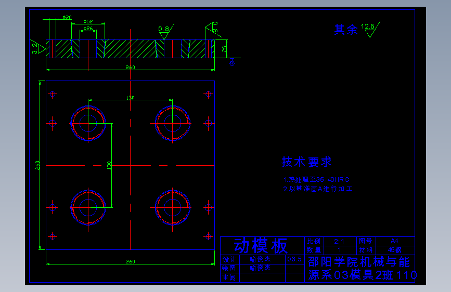Click the '0.8' roughness value

[x=163, y=29]
